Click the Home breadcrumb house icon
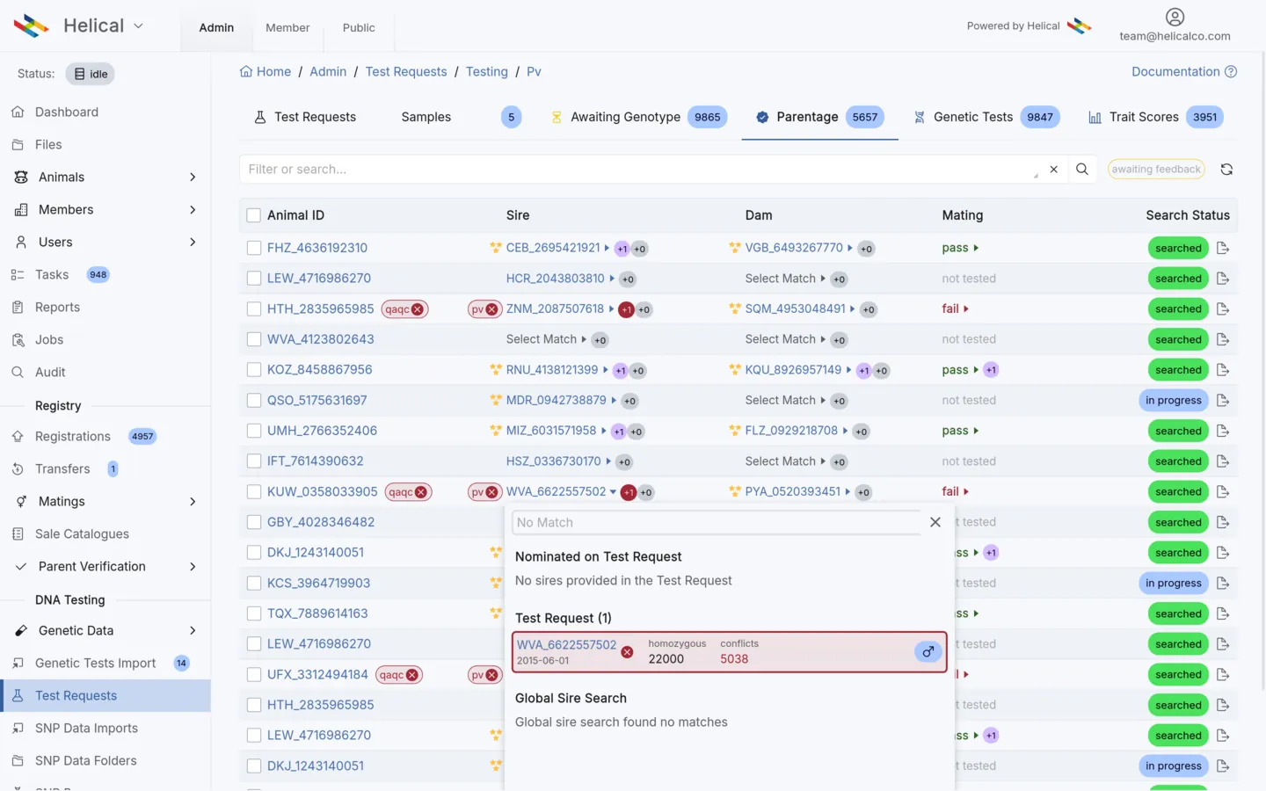Screen dimensions: 1266x791 click(x=246, y=71)
